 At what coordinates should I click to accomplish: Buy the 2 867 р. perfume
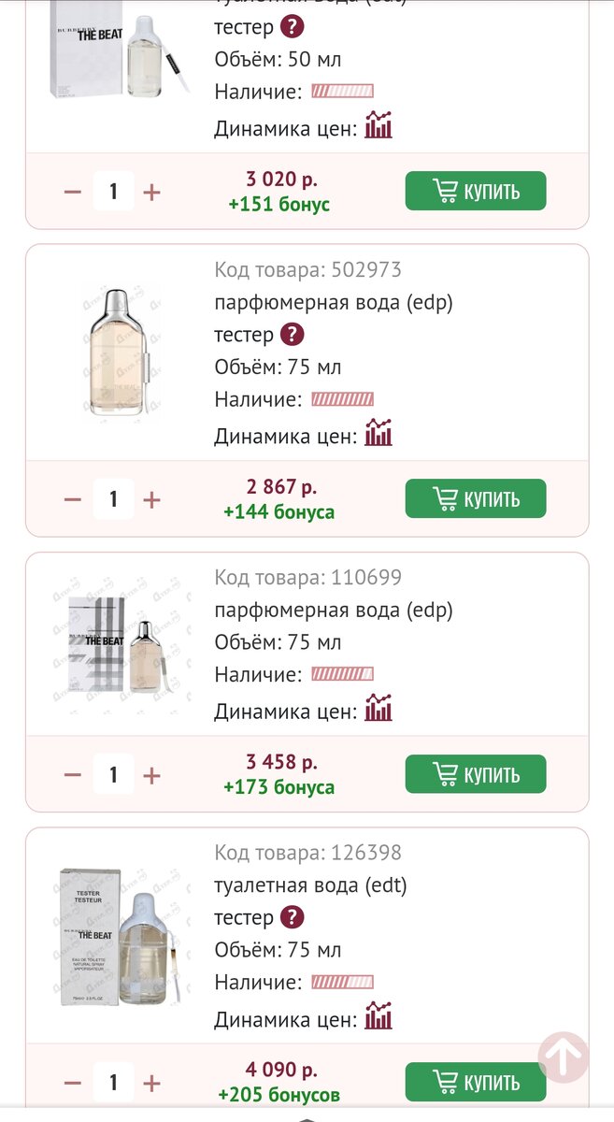(x=475, y=498)
